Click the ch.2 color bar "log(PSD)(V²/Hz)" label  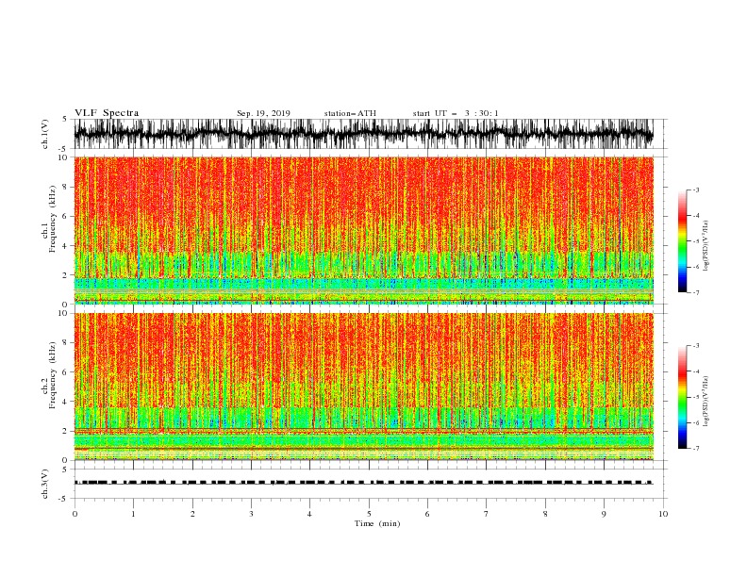click(x=706, y=402)
